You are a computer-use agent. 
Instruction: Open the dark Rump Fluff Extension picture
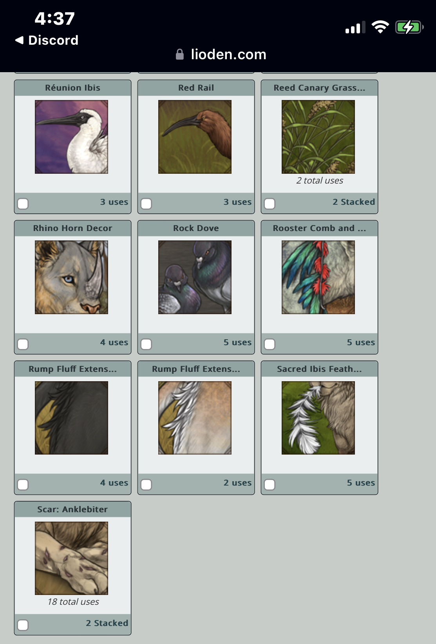[71, 418]
